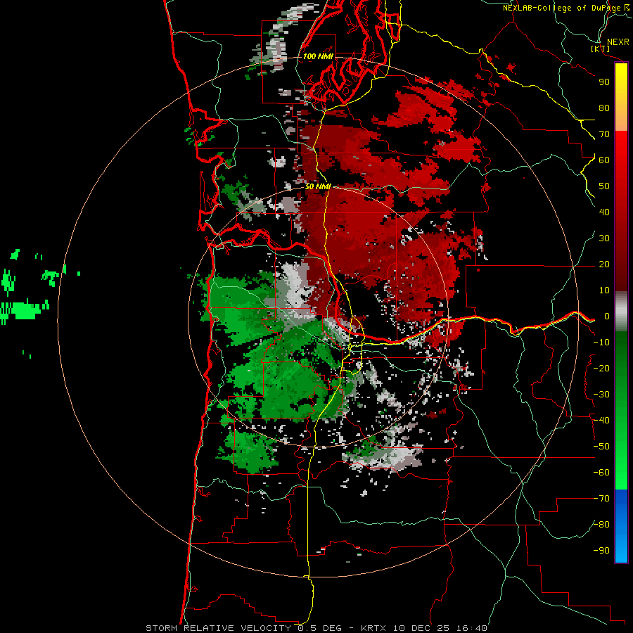Click the "-10" value on velocity scale

601,343
